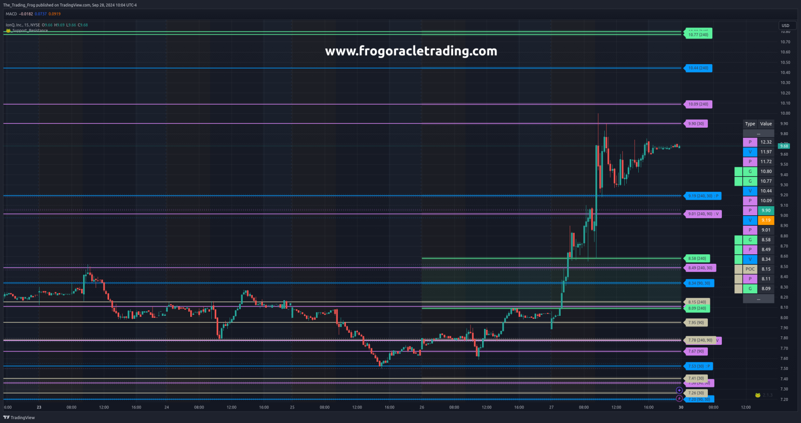The width and height of the screenshot is (801, 423).
Task: Open the USD currency selector
Action: [787, 26]
